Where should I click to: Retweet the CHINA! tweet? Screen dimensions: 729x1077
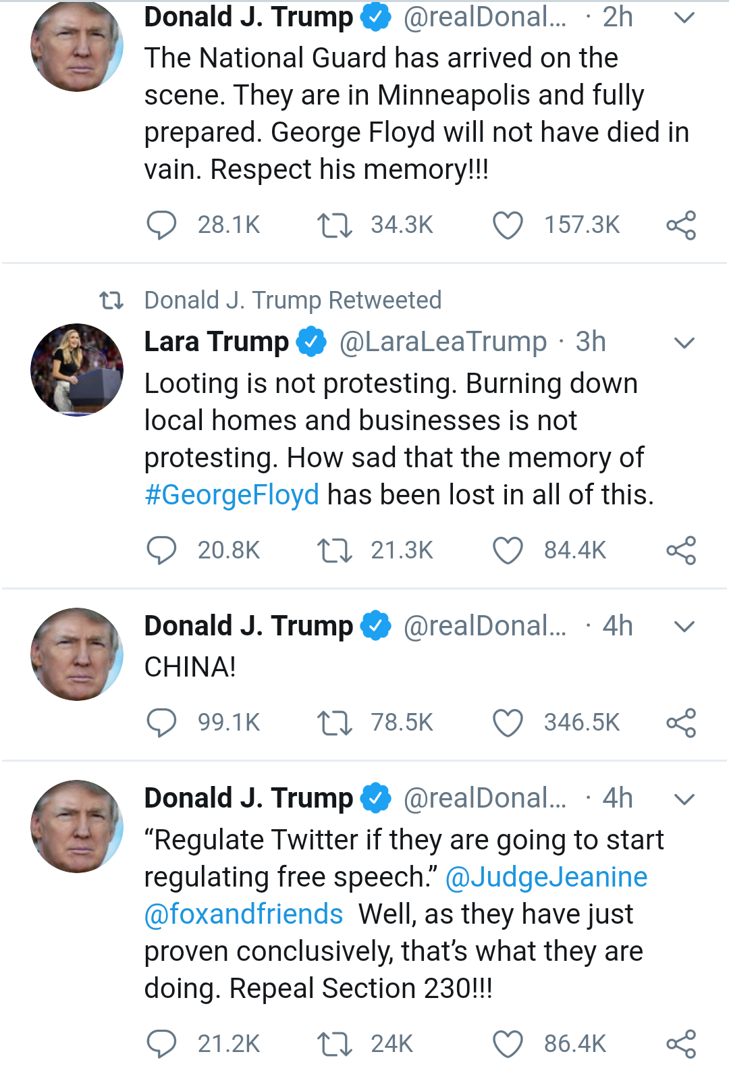tap(335, 723)
